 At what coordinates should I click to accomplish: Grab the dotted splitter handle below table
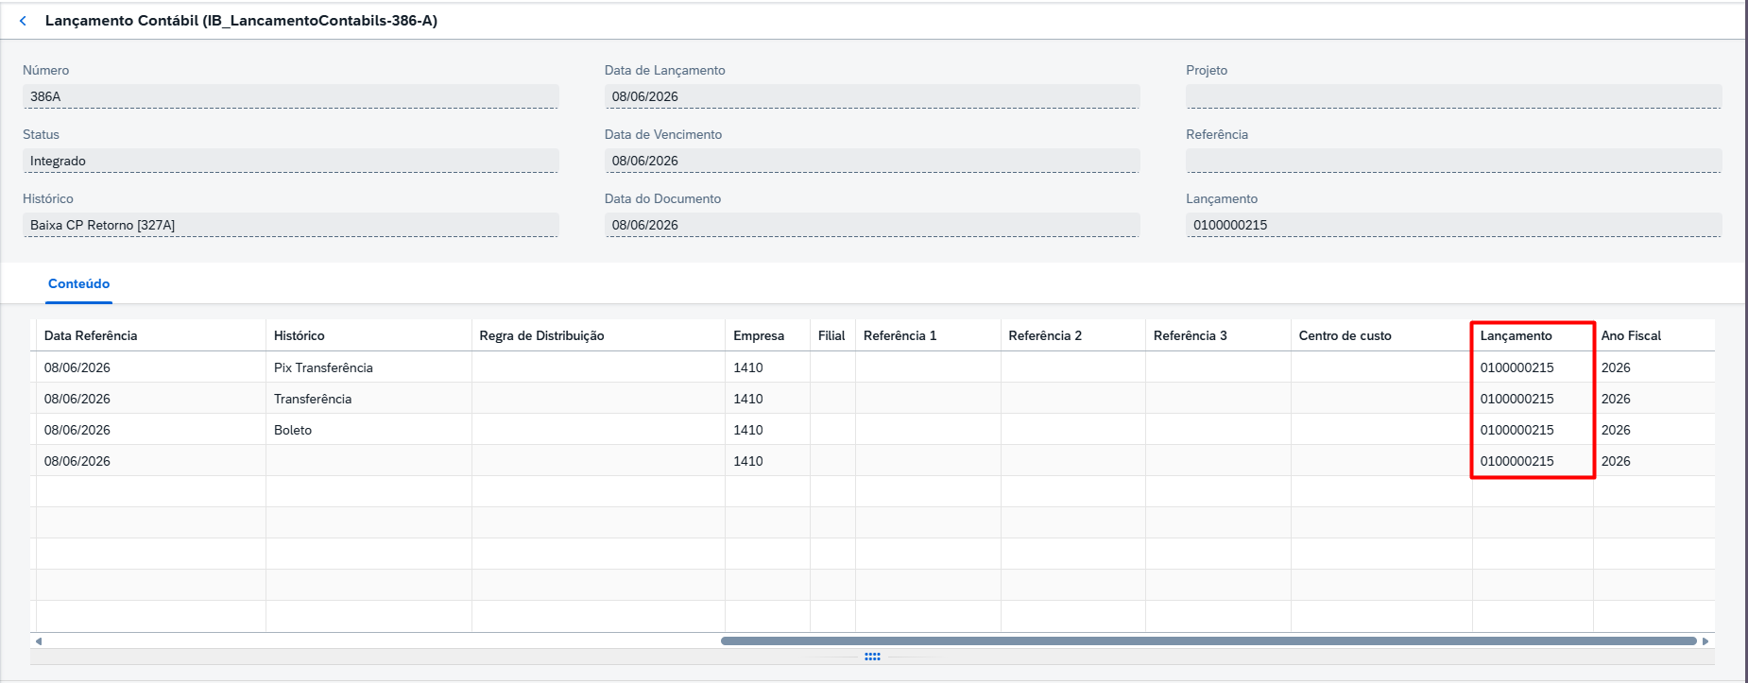pyautogui.click(x=872, y=657)
